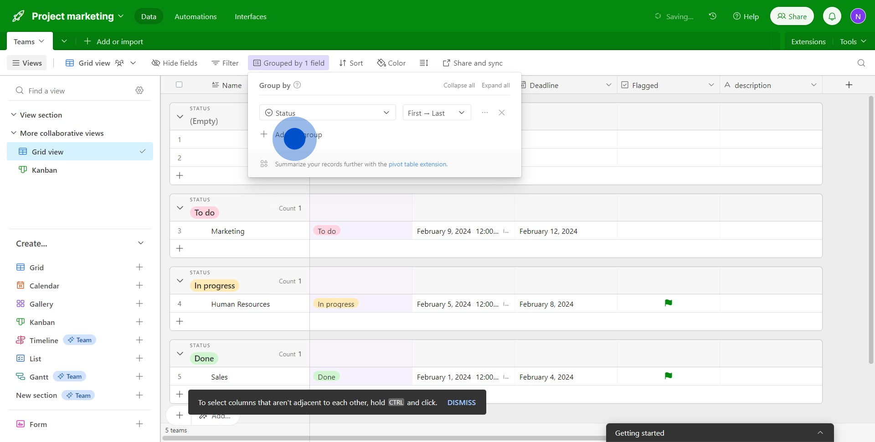
Task: Click group options ellipsis icon
Action: (485, 113)
